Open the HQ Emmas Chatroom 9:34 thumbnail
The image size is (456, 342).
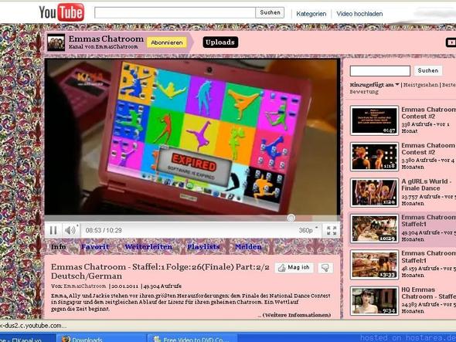(x=374, y=301)
